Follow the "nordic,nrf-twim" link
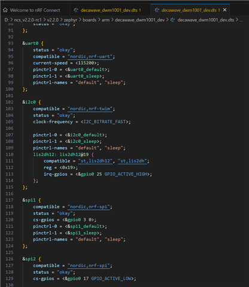 (x=90, y=109)
